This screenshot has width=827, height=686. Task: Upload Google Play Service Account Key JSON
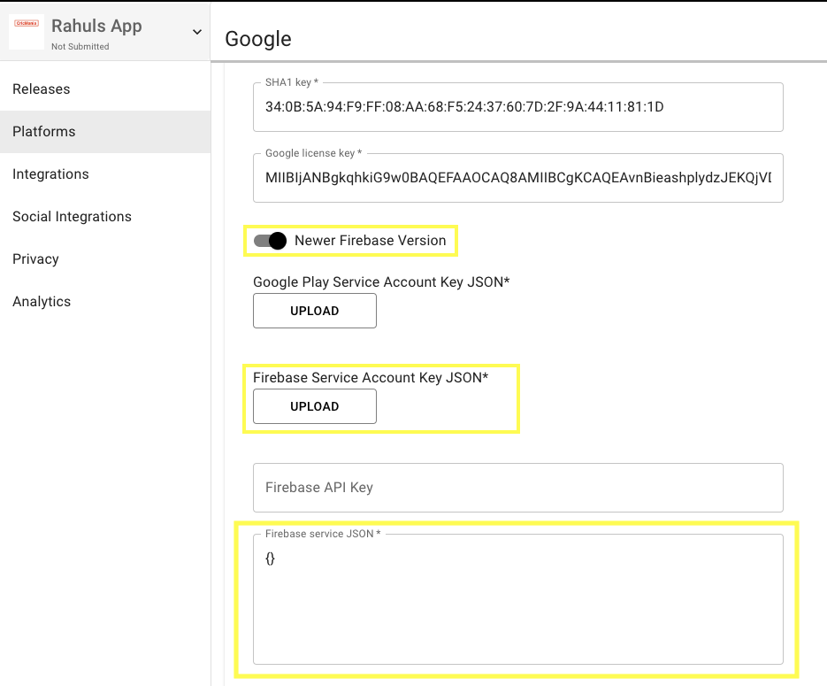coord(315,311)
